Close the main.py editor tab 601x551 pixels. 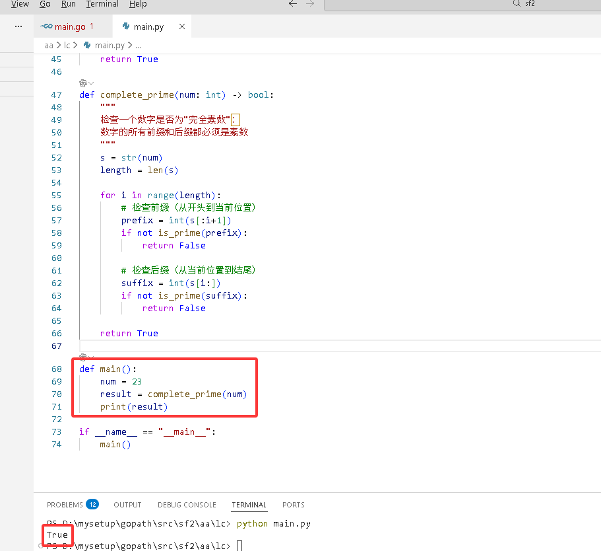pos(181,26)
